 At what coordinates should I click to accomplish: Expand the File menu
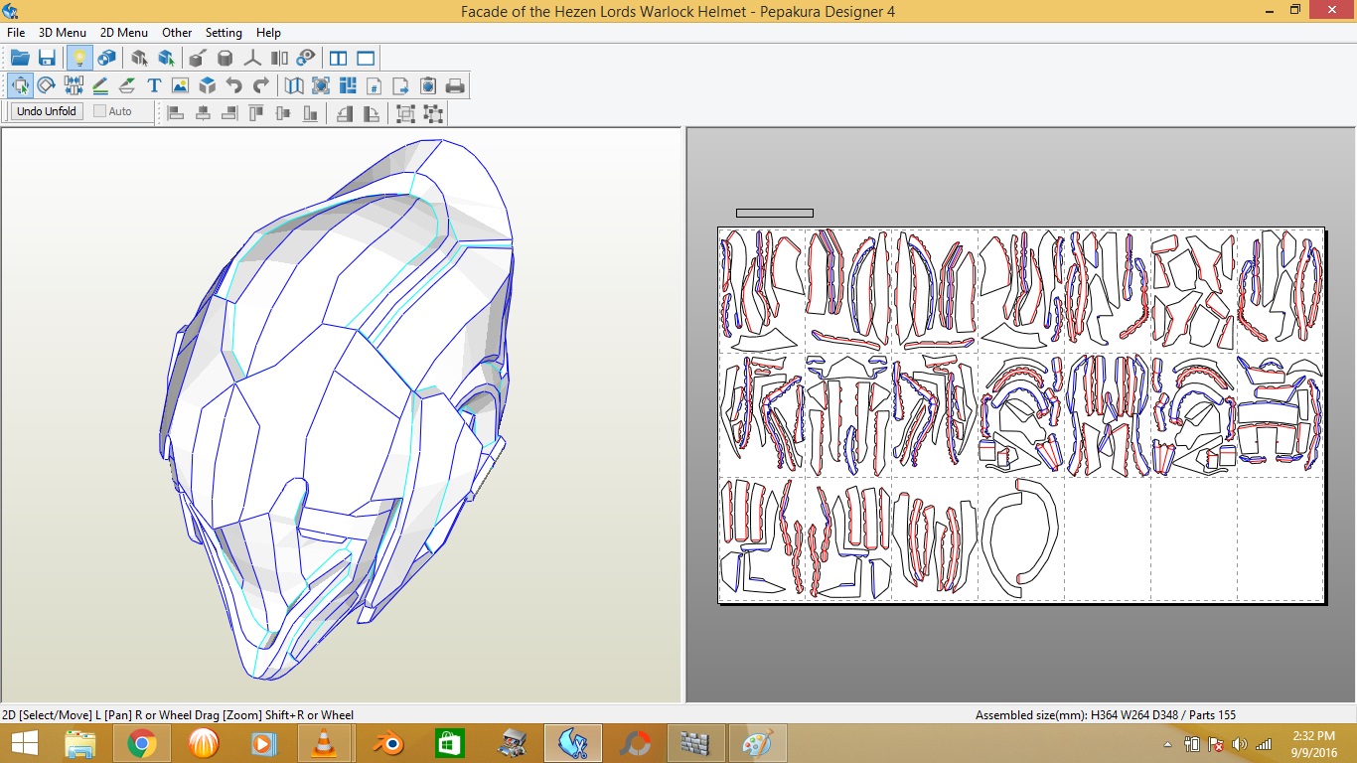[16, 33]
